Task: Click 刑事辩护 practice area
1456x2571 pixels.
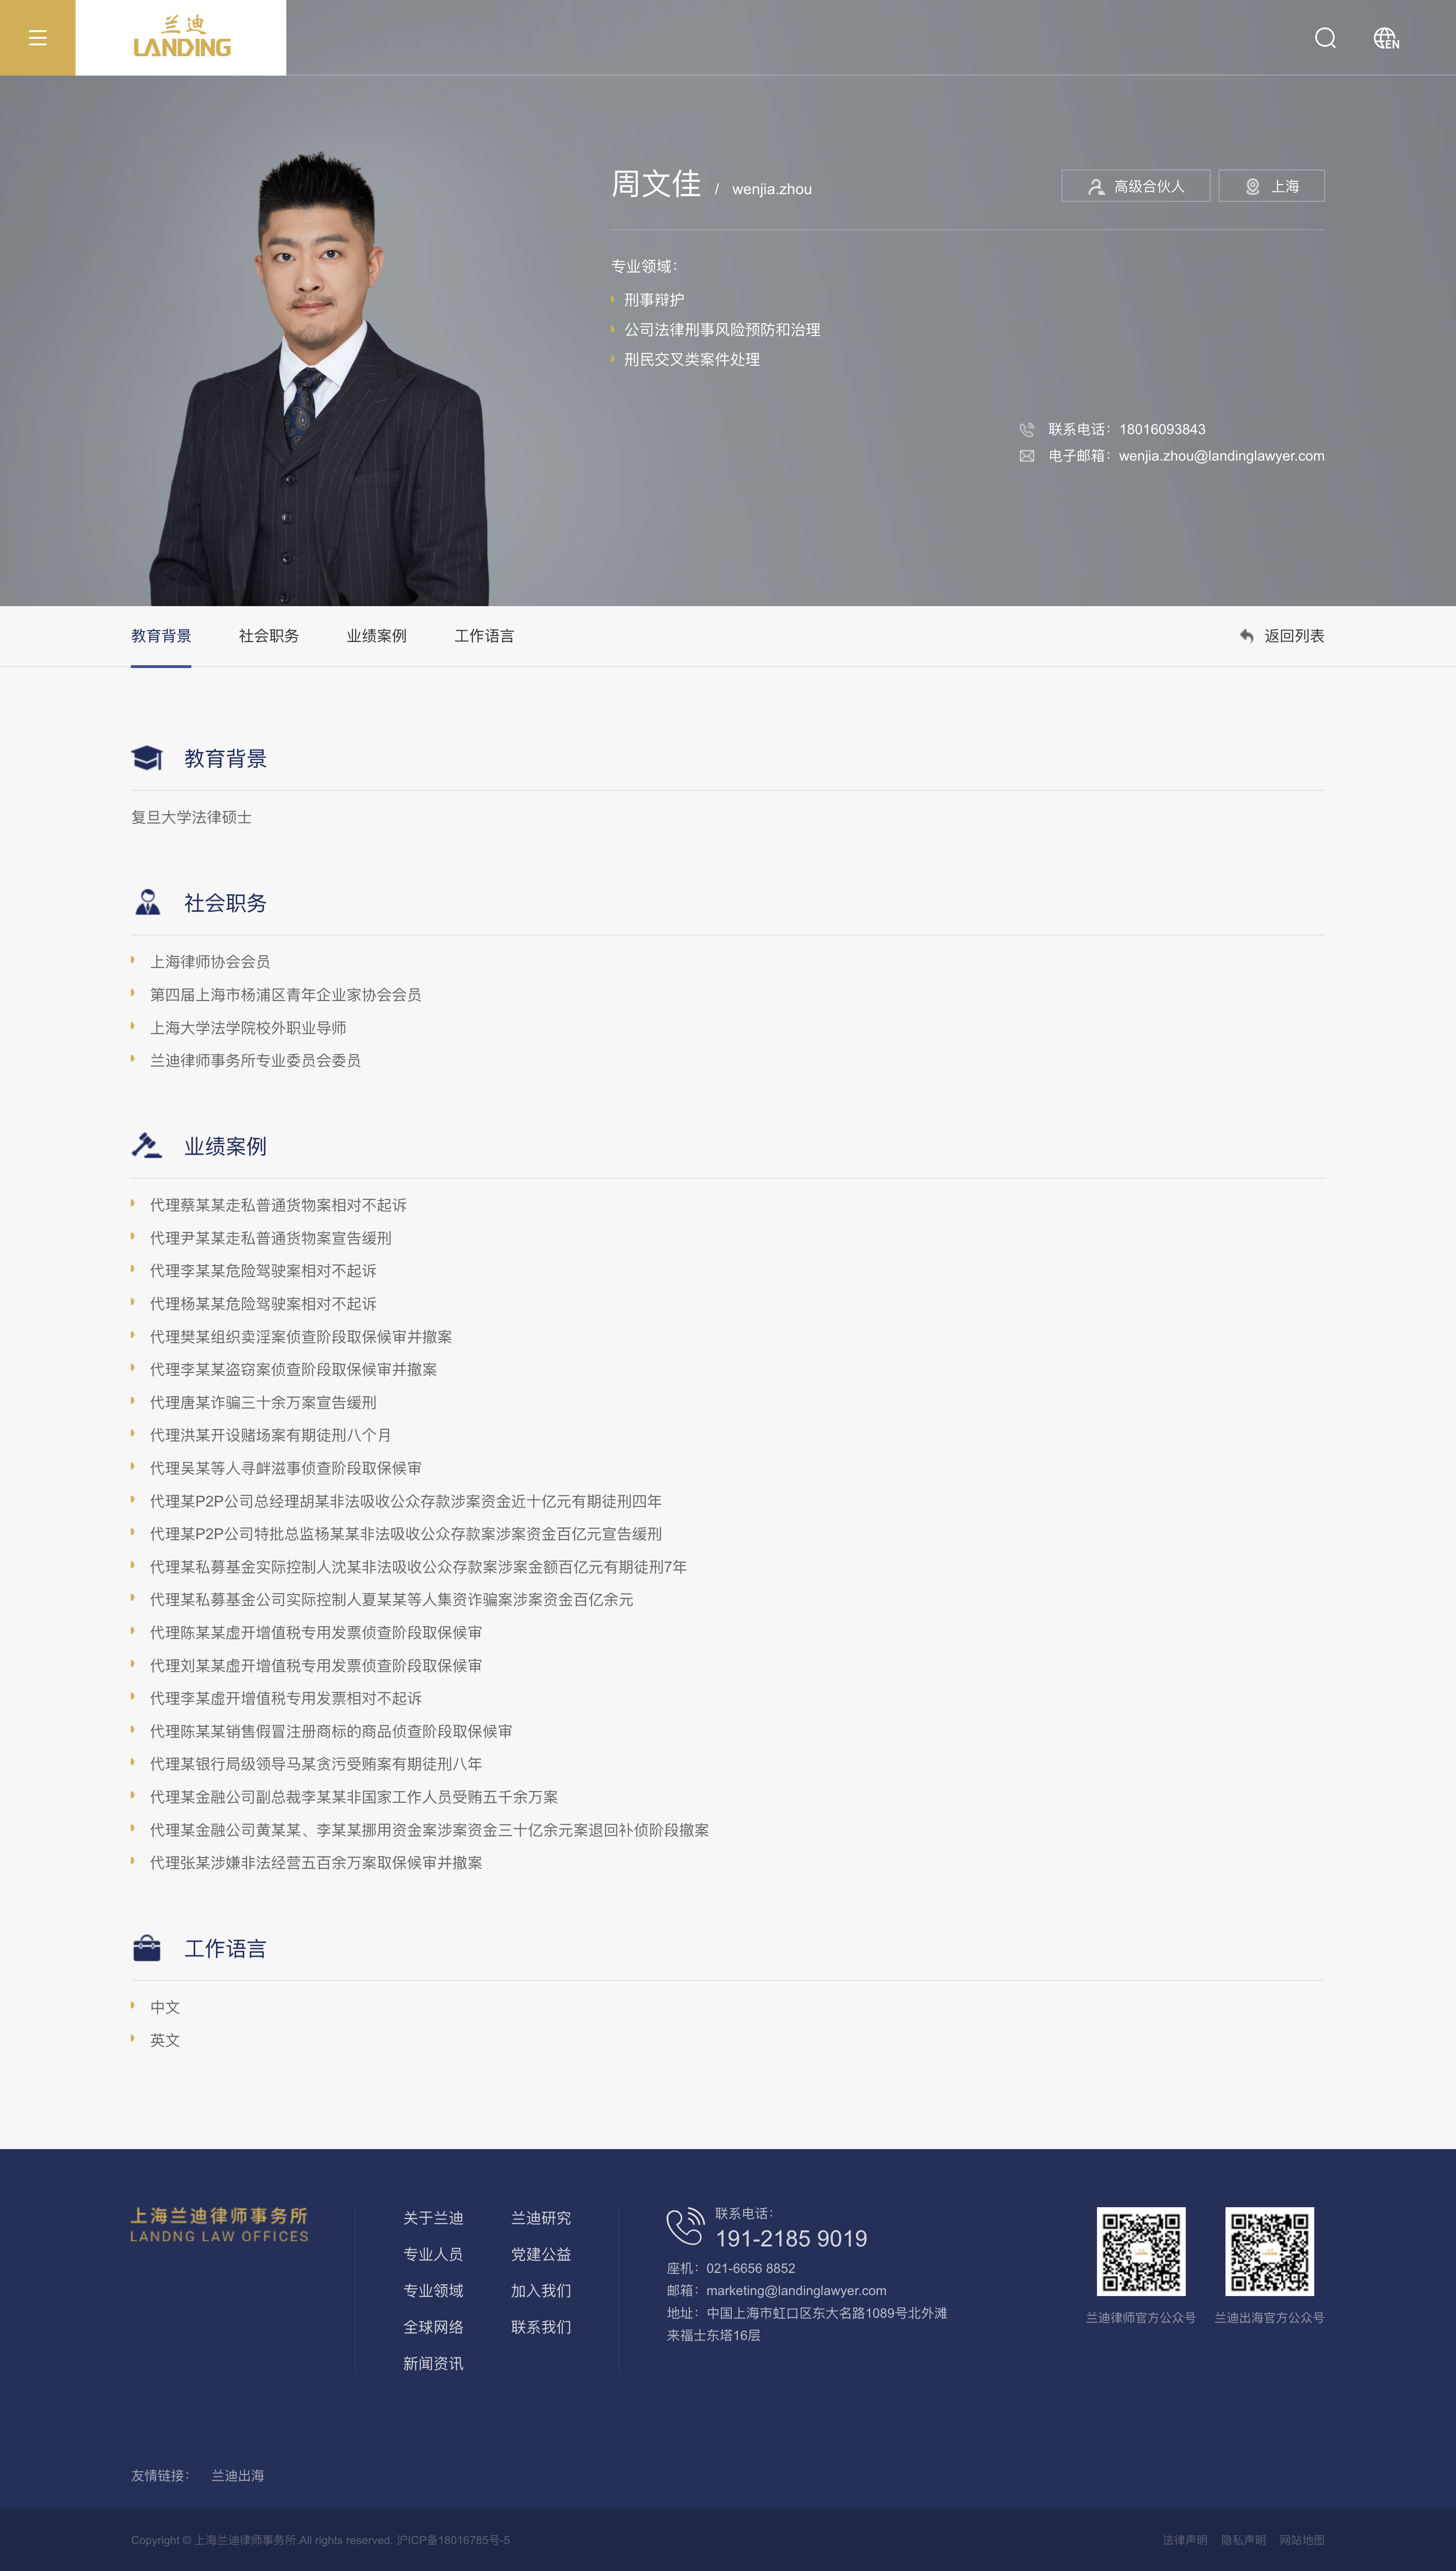Action: coord(654,300)
